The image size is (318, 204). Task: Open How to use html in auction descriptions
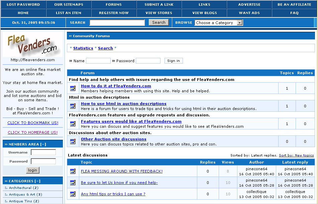click(124, 104)
